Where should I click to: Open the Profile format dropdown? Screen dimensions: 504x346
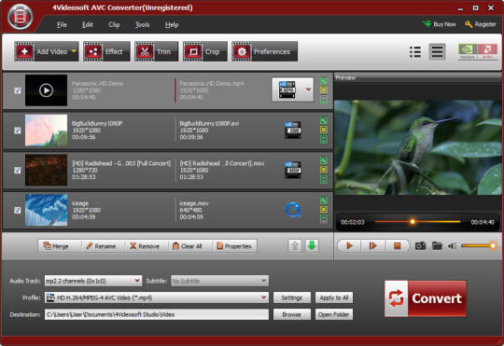click(x=157, y=298)
